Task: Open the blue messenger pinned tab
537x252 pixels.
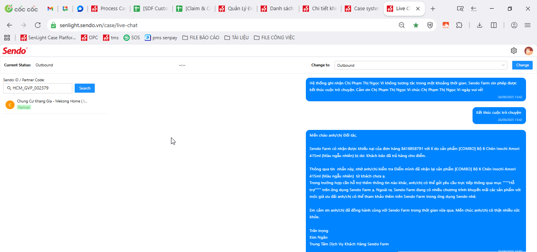Action: 80,9
